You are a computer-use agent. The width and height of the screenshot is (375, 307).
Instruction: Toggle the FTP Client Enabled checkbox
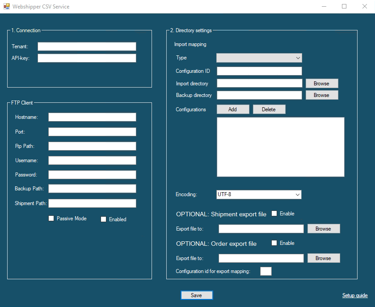[x=104, y=219]
